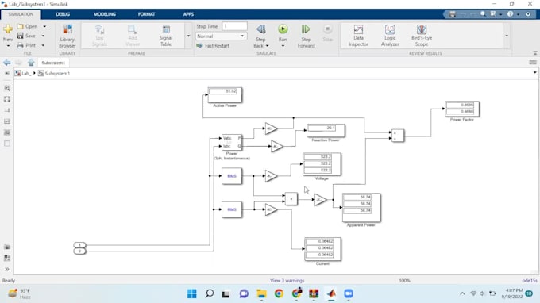Screen dimensions: 540x303
Task: Expand the Save dropdown arrow
Action: 43,36
